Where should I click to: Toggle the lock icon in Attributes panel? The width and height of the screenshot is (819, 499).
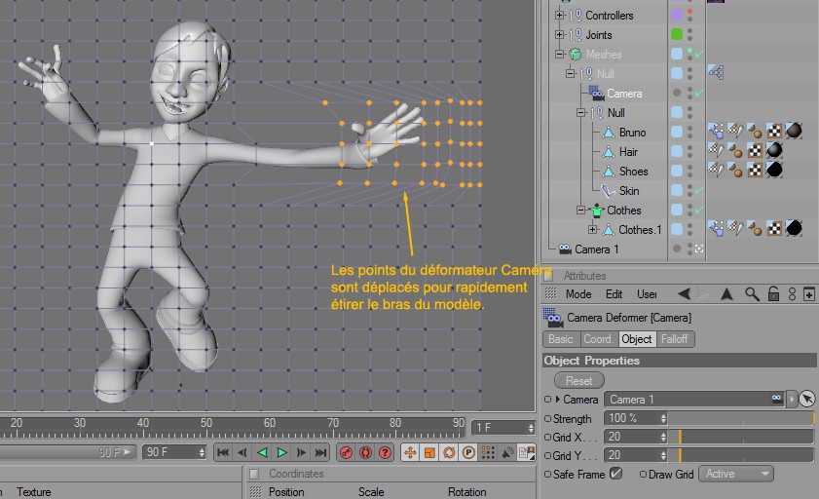click(x=773, y=293)
